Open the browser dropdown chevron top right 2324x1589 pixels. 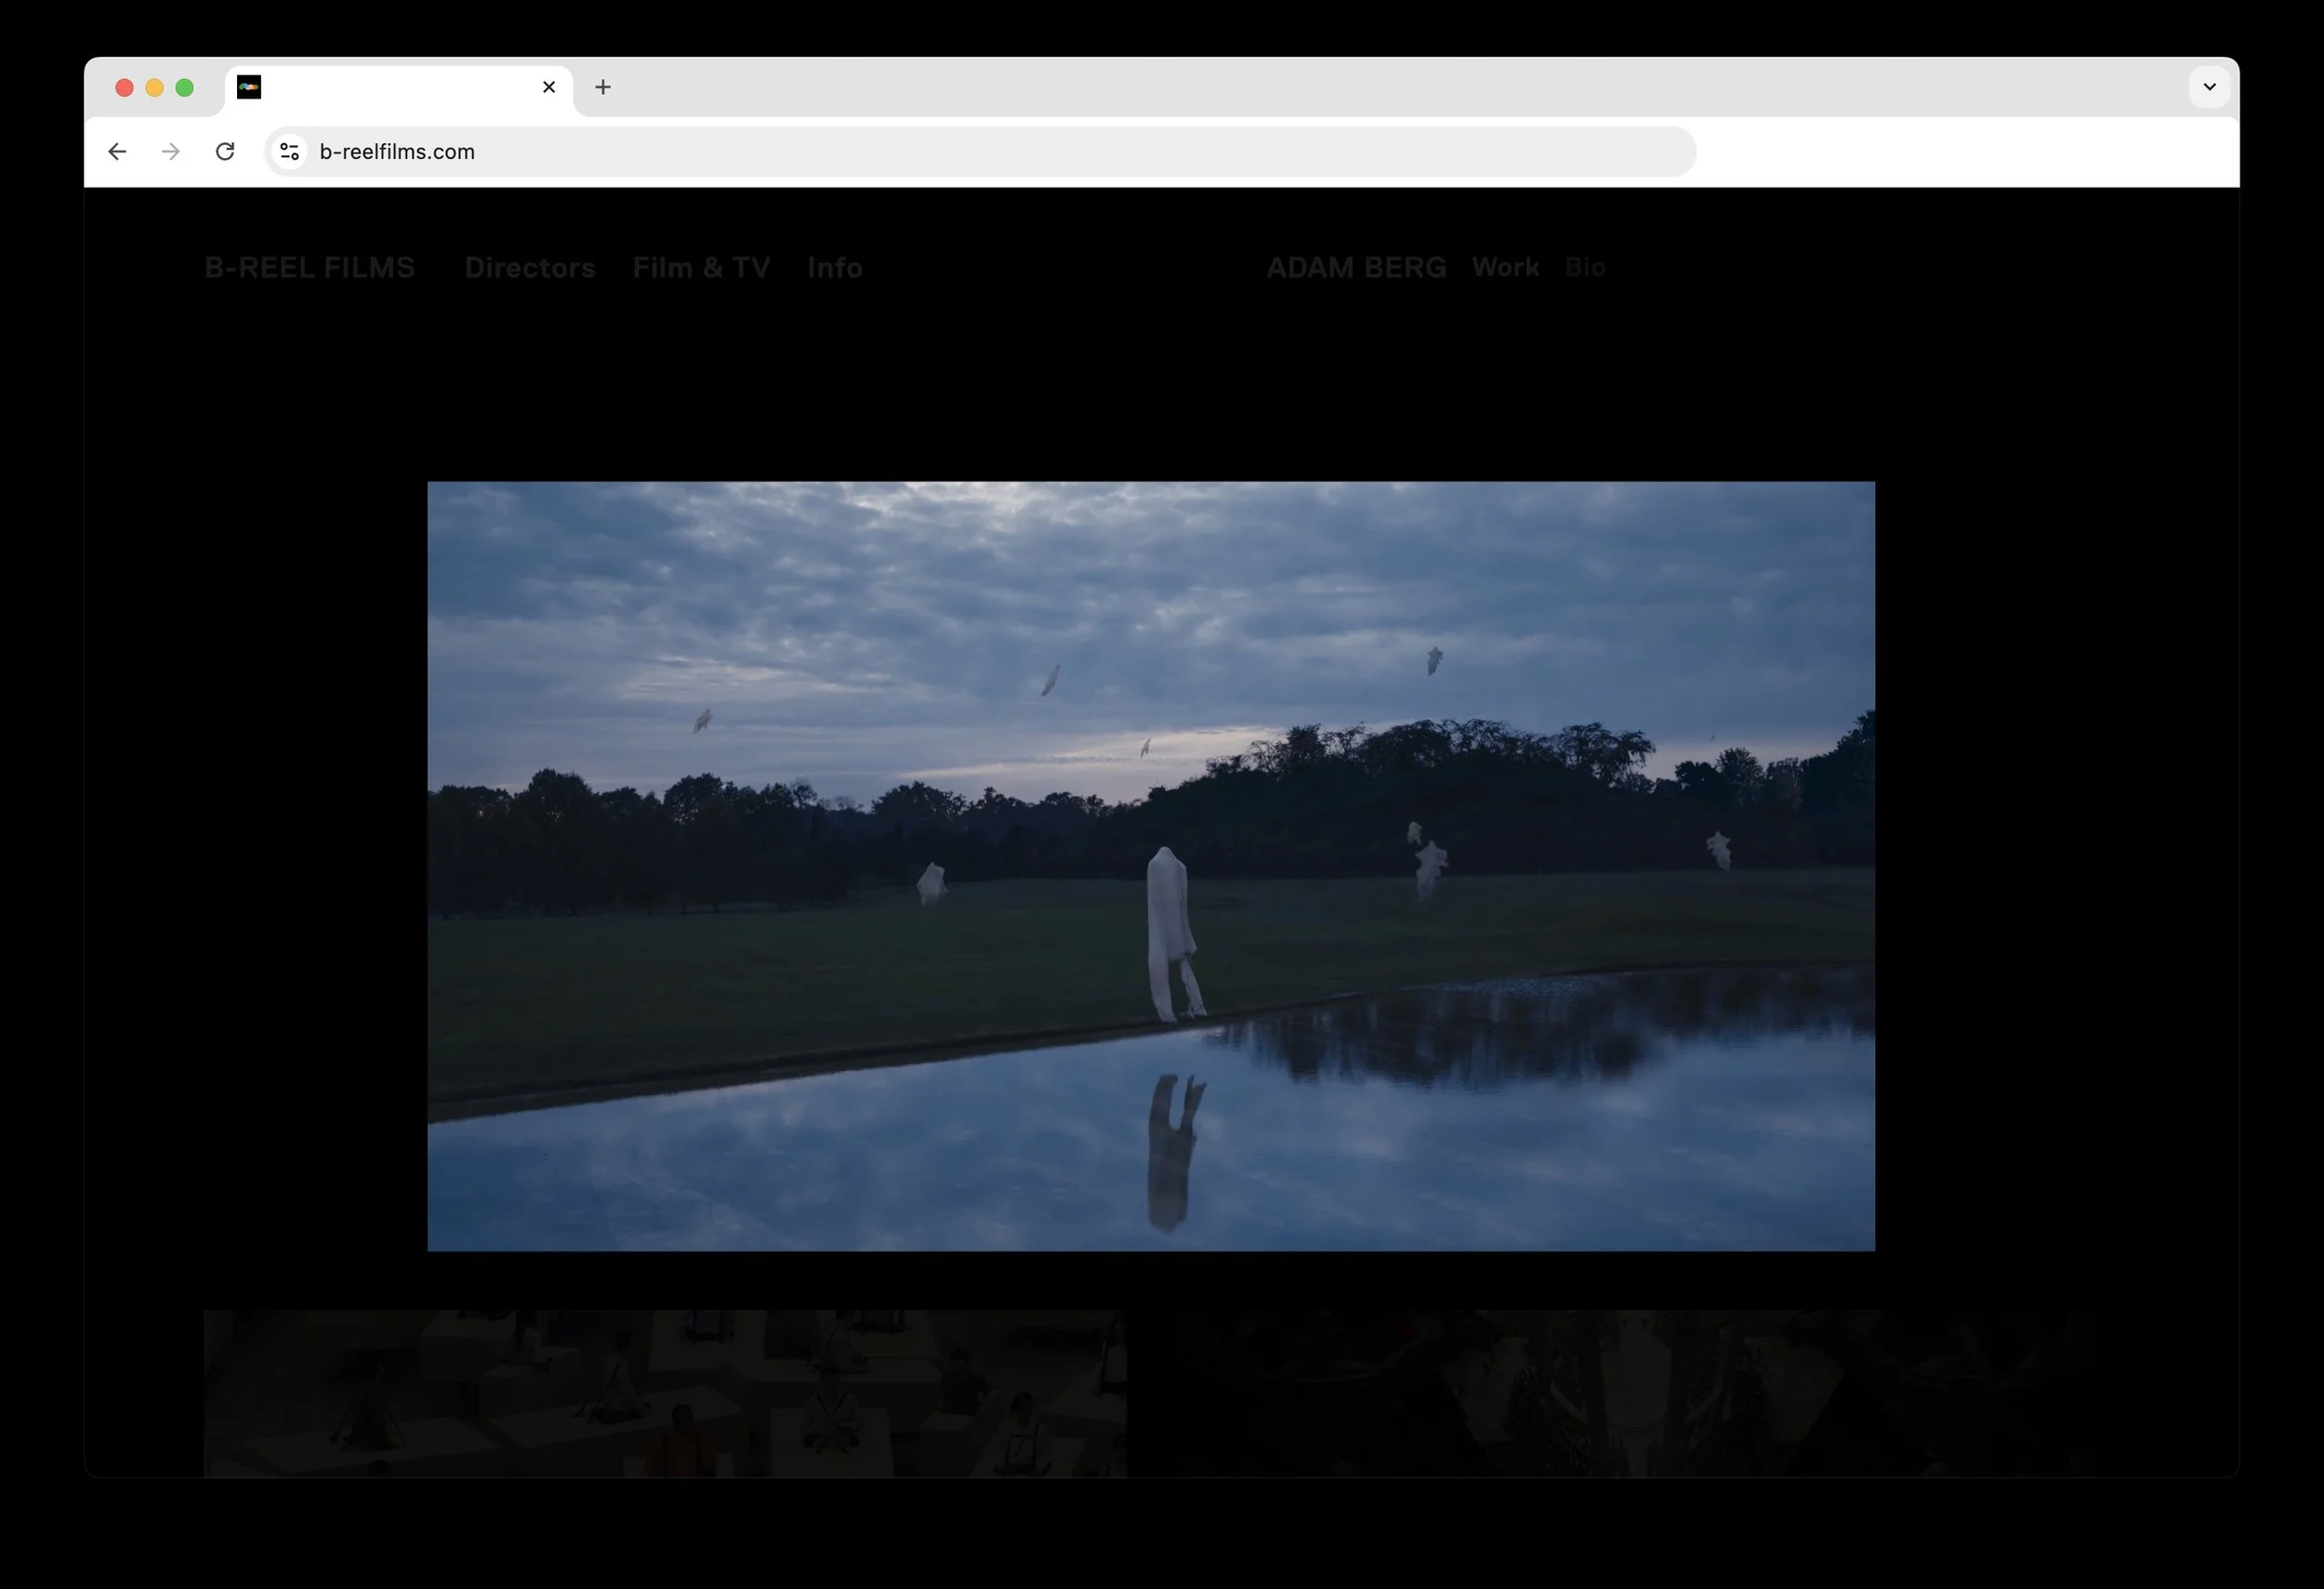tap(2209, 87)
